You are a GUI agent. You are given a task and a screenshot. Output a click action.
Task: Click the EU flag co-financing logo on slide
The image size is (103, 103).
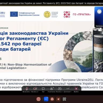click(x=14, y=14)
